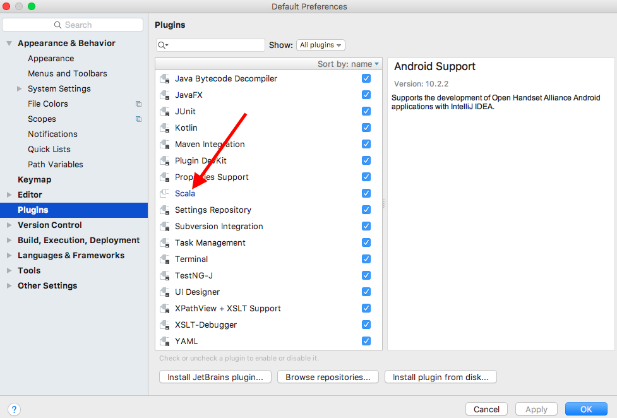Uncheck the Maven Integration checkbox

coord(366,144)
